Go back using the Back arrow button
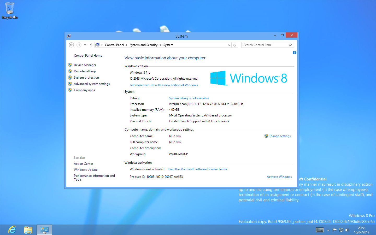This screenshot has width=376, height=235. (71, 45)
